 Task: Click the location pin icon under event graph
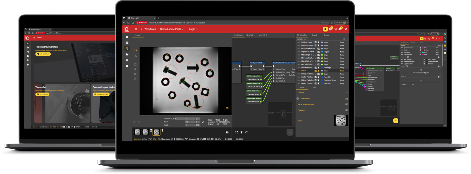coord(241,132)
